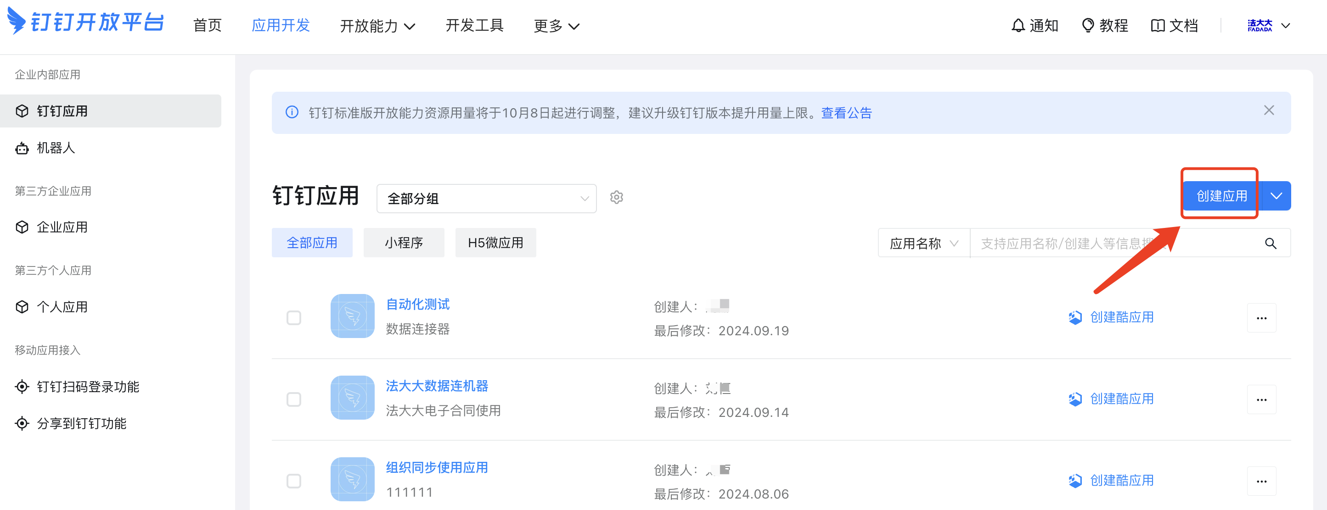
Task: Open the docs book icon
Action: click(1158, 25)
